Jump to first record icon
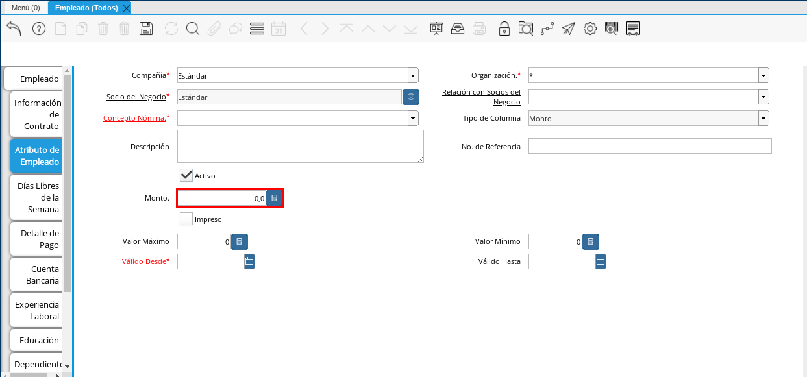This screenshot has height=377, width=807. pos(347,29)
